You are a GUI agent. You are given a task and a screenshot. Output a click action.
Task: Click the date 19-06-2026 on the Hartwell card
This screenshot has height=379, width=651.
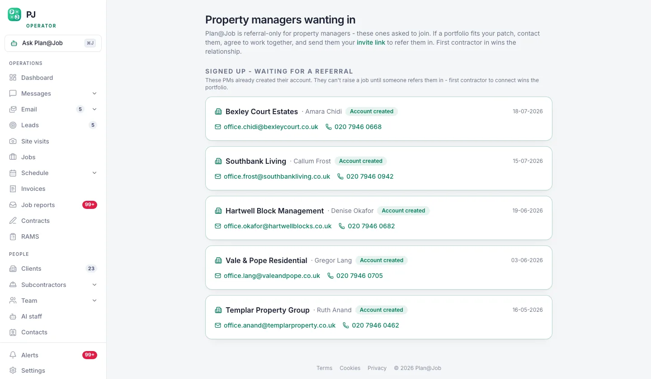pyautogui.click(x=528, y=211)
